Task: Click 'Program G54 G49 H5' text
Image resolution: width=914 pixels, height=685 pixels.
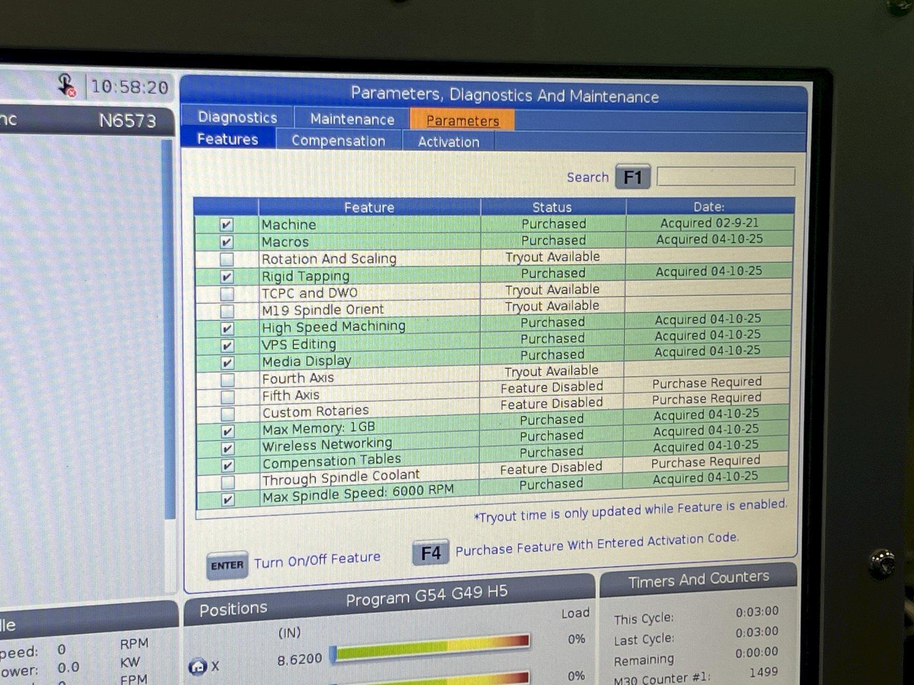Action: (x=427, y=596)
